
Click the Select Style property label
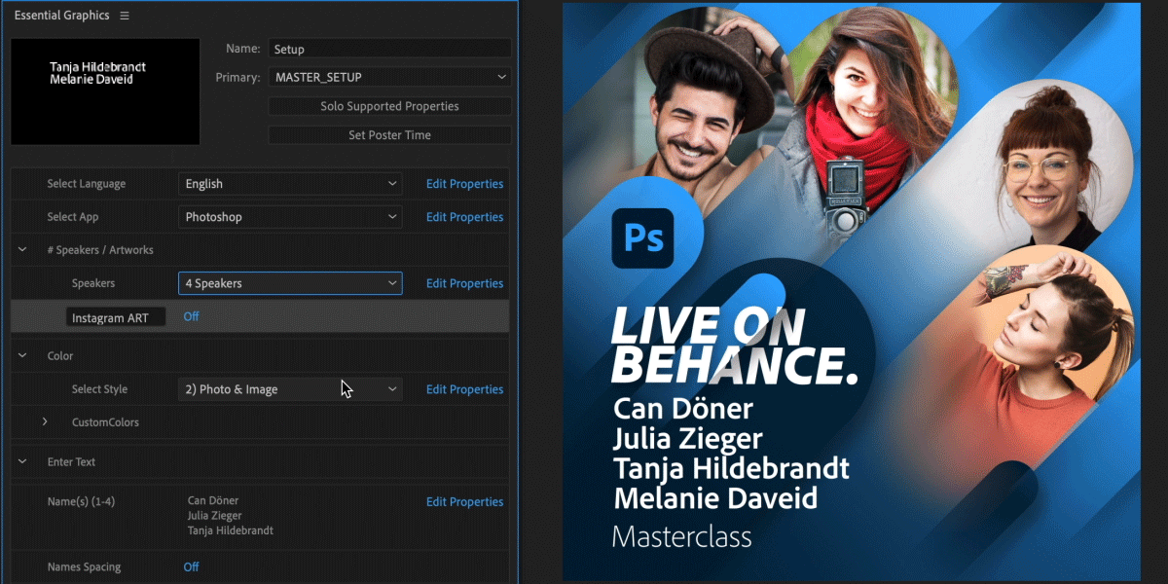click(x=99, y=389)
